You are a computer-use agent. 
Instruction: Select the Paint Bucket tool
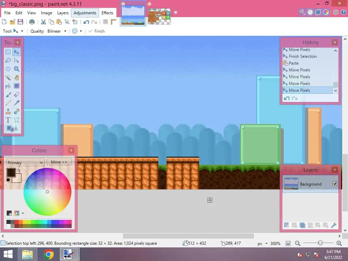pyautogui.click(x=8, y=86)
